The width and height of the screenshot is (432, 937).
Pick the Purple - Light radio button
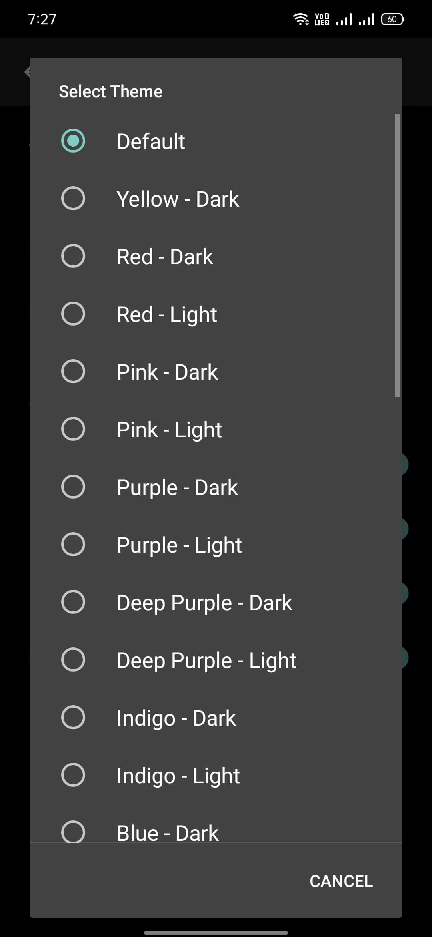(x=73, y=545)
